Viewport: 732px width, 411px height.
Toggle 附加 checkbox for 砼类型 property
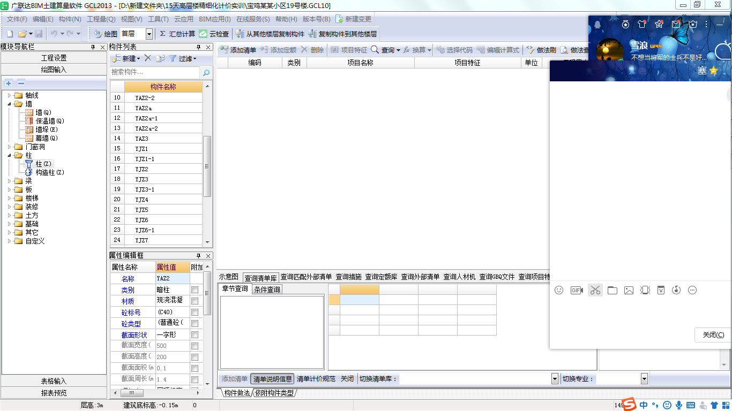click(195, 323)
